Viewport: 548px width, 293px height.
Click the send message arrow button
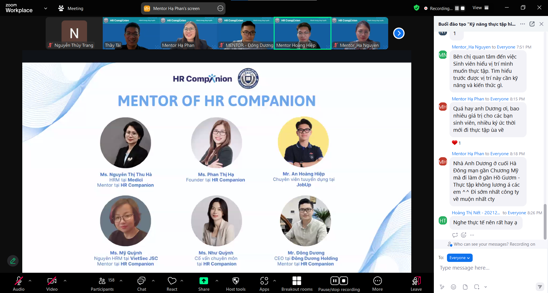(x=539, y=286)
